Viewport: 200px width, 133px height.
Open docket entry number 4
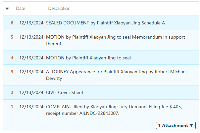tap(12, 58)
